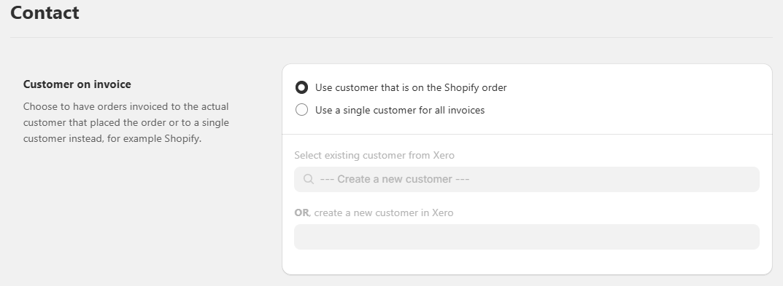The height and width of the screenshot is (286, 783).
Task: Click the magnifier icon in customer search
Action: [x=309, y=179]
